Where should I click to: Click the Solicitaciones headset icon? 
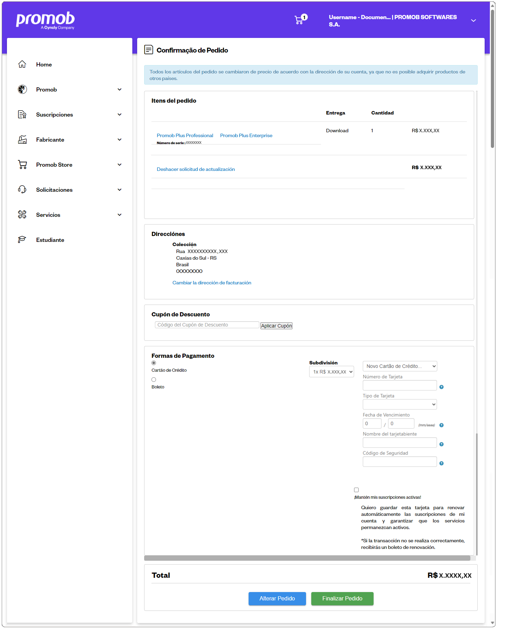point(22,190)
